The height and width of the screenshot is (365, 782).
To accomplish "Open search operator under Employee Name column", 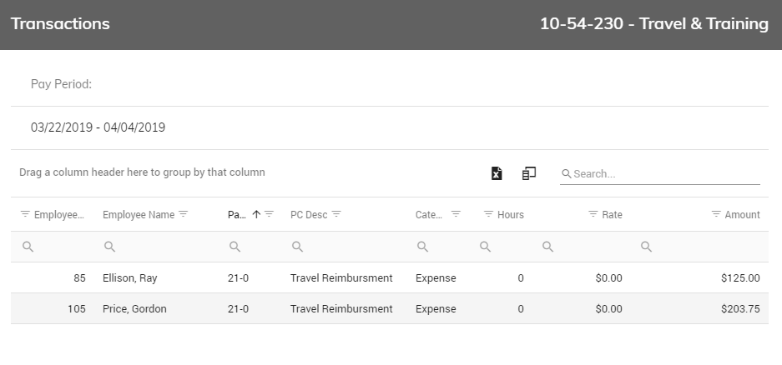I will (109, 247).
